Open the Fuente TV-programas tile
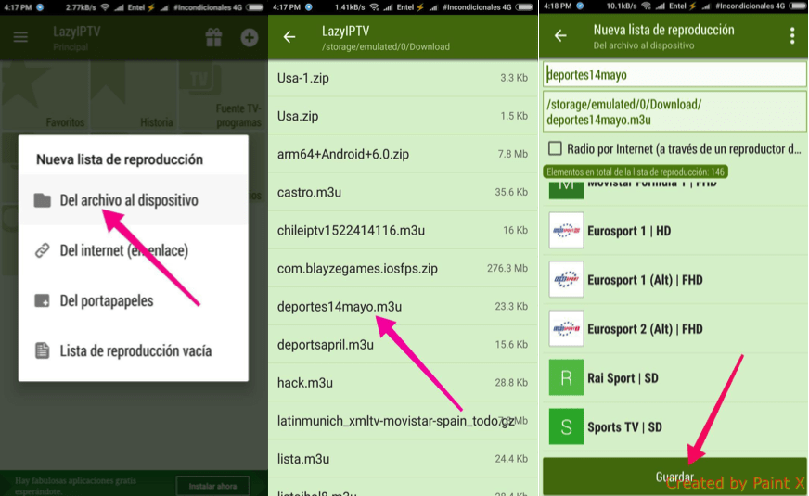The height and width of the screenshot is (496, 809). (223, 95)
